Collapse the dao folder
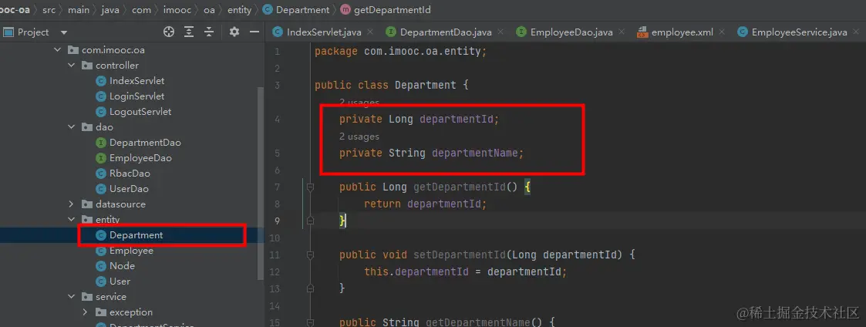This screenshot has height=327, width=866. tap(71, 127)
